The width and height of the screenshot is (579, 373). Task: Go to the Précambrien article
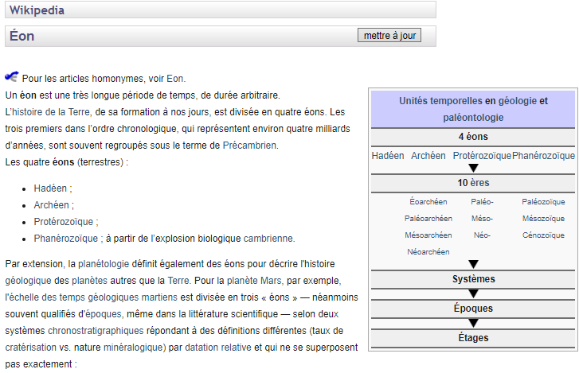tap(250, 145)
